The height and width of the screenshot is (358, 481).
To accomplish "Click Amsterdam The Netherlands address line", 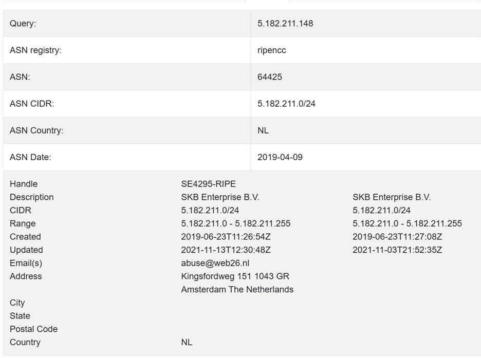I will point(237,290).
